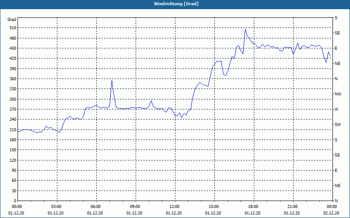
Task: Click the sharp spike reaching 360 after 06:00
Action: [x=112, y=80]
